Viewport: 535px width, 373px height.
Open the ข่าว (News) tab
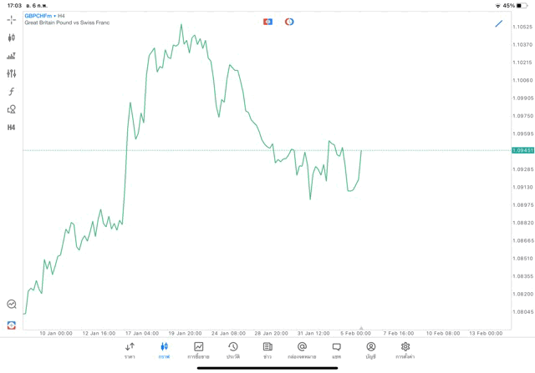tap(267, 350)
